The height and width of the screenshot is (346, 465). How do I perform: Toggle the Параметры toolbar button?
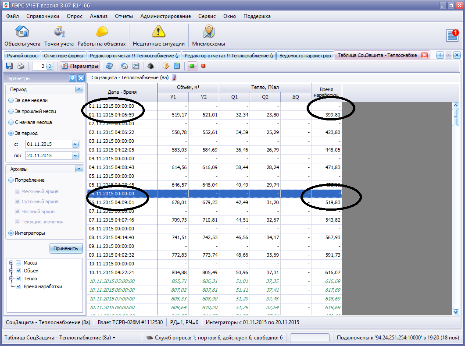click(80, 66)
